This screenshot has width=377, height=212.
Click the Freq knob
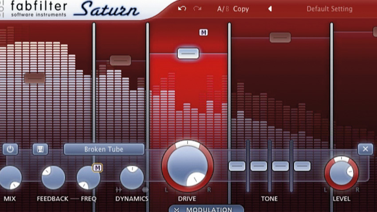pos(88,178)
